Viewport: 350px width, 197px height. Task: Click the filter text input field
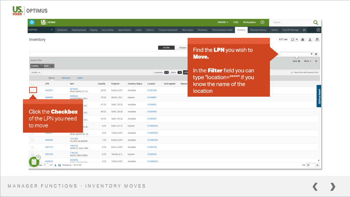tap(295, 54)
